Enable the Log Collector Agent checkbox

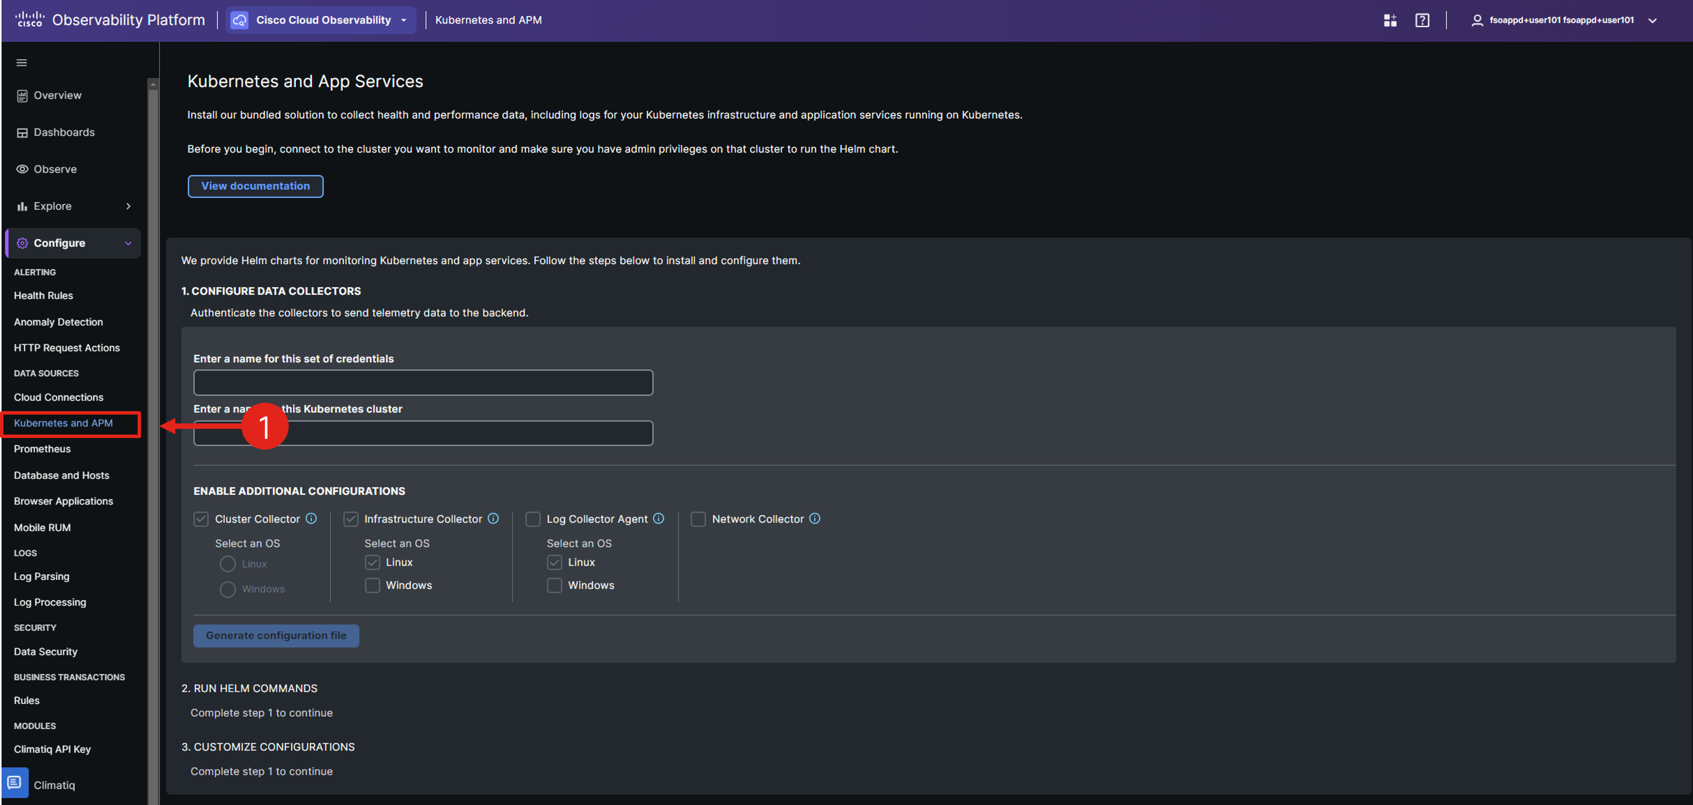click(533, 519)
